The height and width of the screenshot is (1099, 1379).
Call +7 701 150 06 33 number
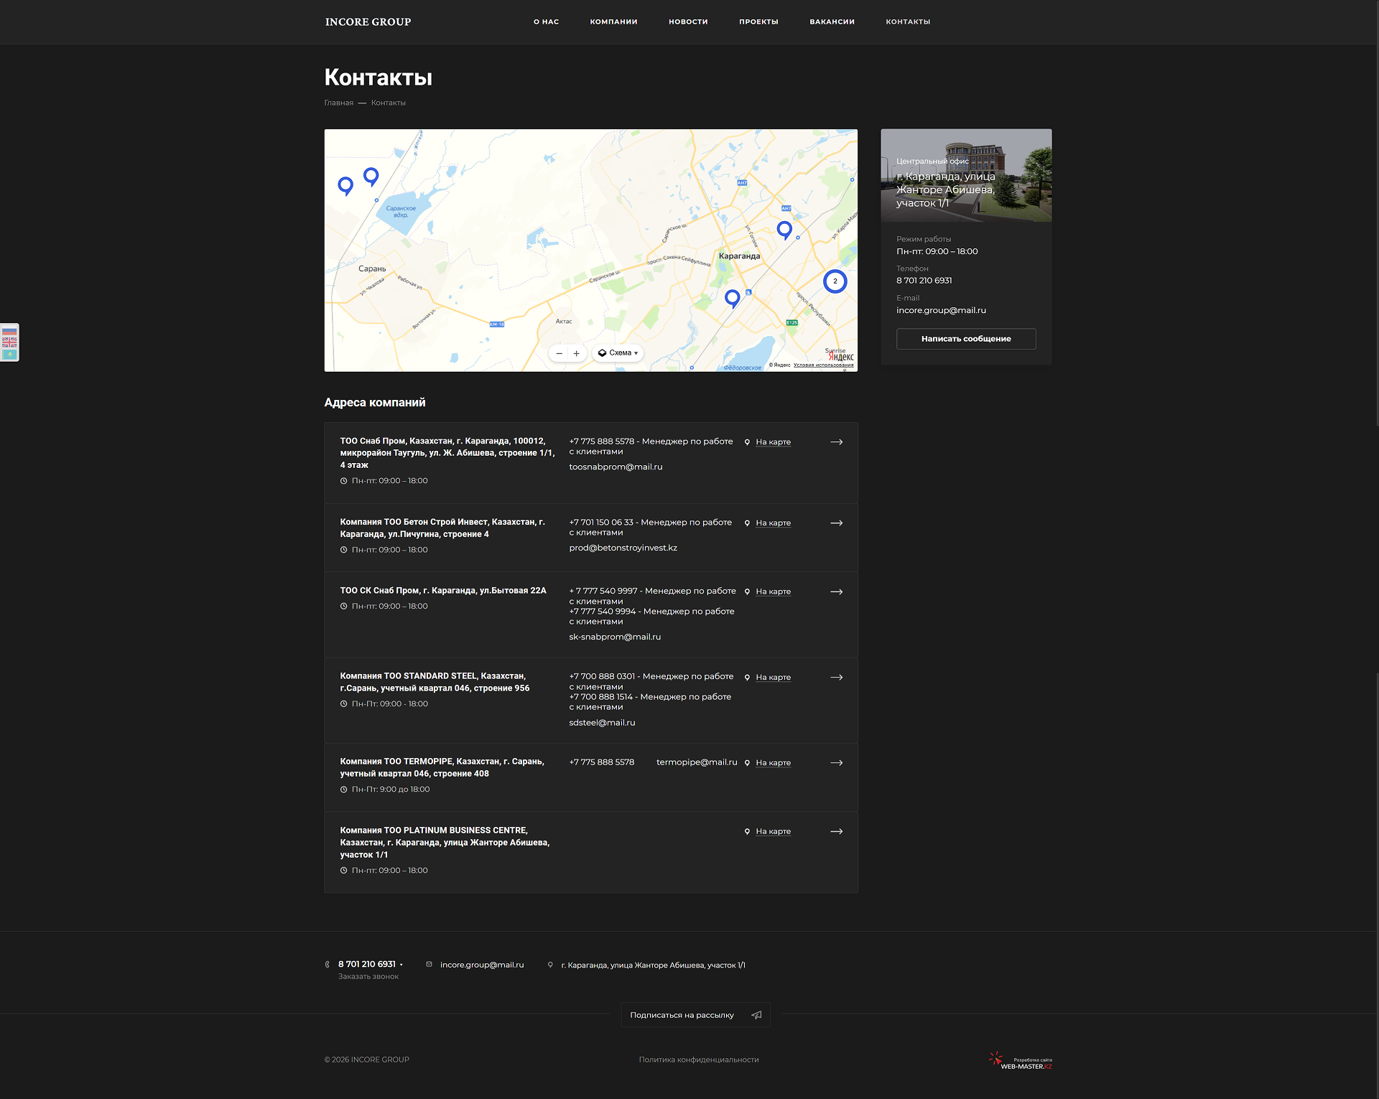[601, 523]
